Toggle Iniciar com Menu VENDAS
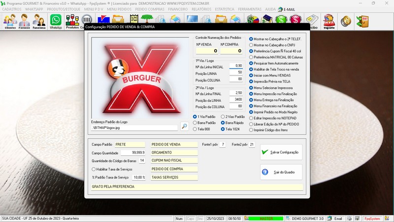Image resolution: width=394 pixels, height=222 pixels. pos(270,75)
